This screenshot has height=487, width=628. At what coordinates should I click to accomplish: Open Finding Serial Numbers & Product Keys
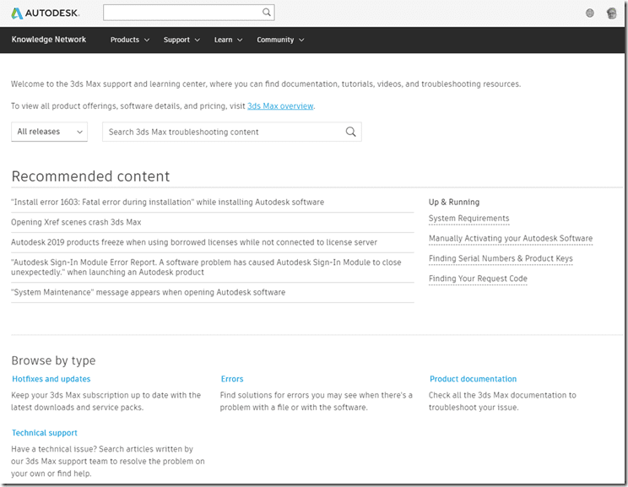tap(501, 259)
